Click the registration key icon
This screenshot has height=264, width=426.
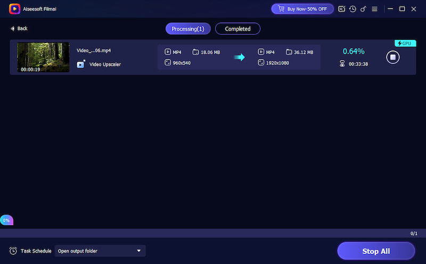pos(363,9)
